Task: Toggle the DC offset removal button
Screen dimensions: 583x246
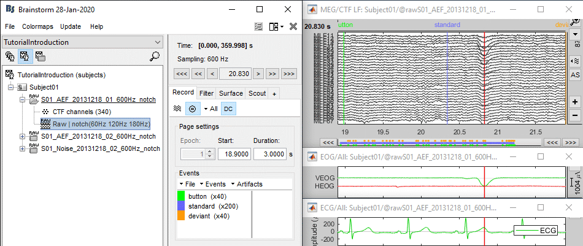Action: 228,109
